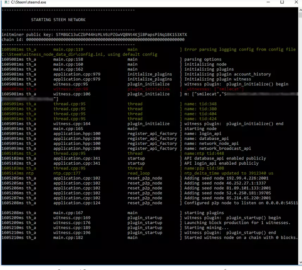Click the 'starting plugins' log message

204,213
